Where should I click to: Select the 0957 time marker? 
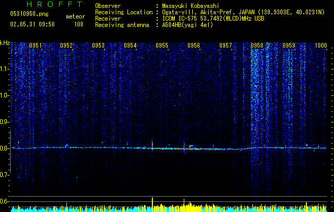click(x=226, y=45)
